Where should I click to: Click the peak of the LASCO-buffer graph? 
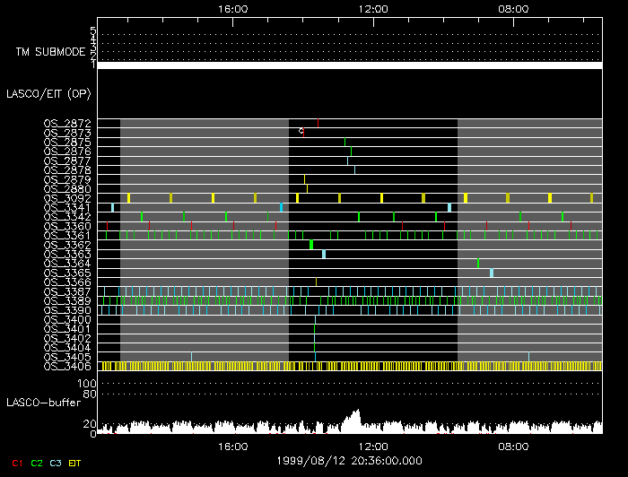(355, 413)
